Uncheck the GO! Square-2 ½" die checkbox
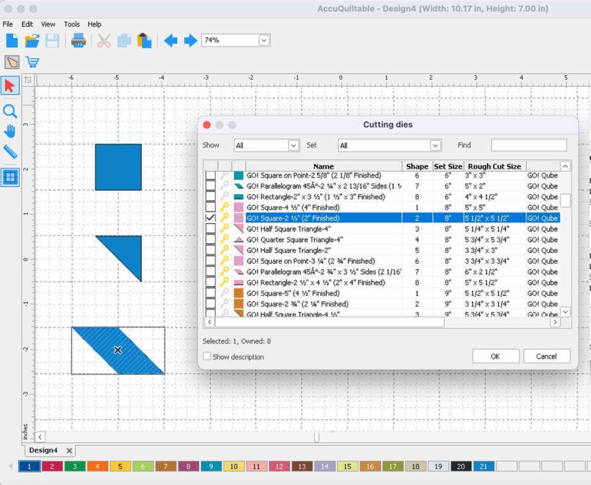This screenshot has width=591, height=485. (x=210, y=218)
